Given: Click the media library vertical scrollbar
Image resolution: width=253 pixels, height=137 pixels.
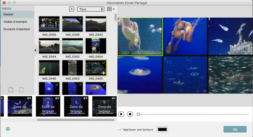Looking at the screenshot, I should [x=115, y=17].
